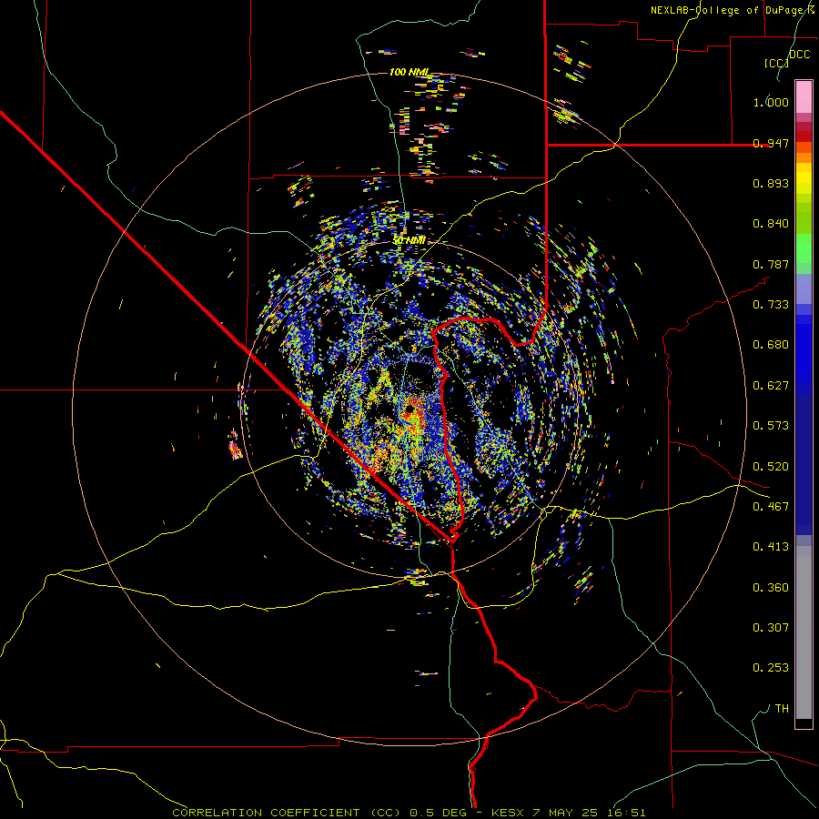Select the 0.893 scale value

click(771, 183)
